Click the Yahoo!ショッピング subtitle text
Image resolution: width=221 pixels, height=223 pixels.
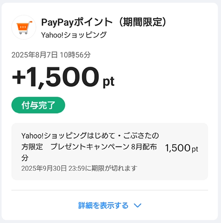(x=74, y=35)
